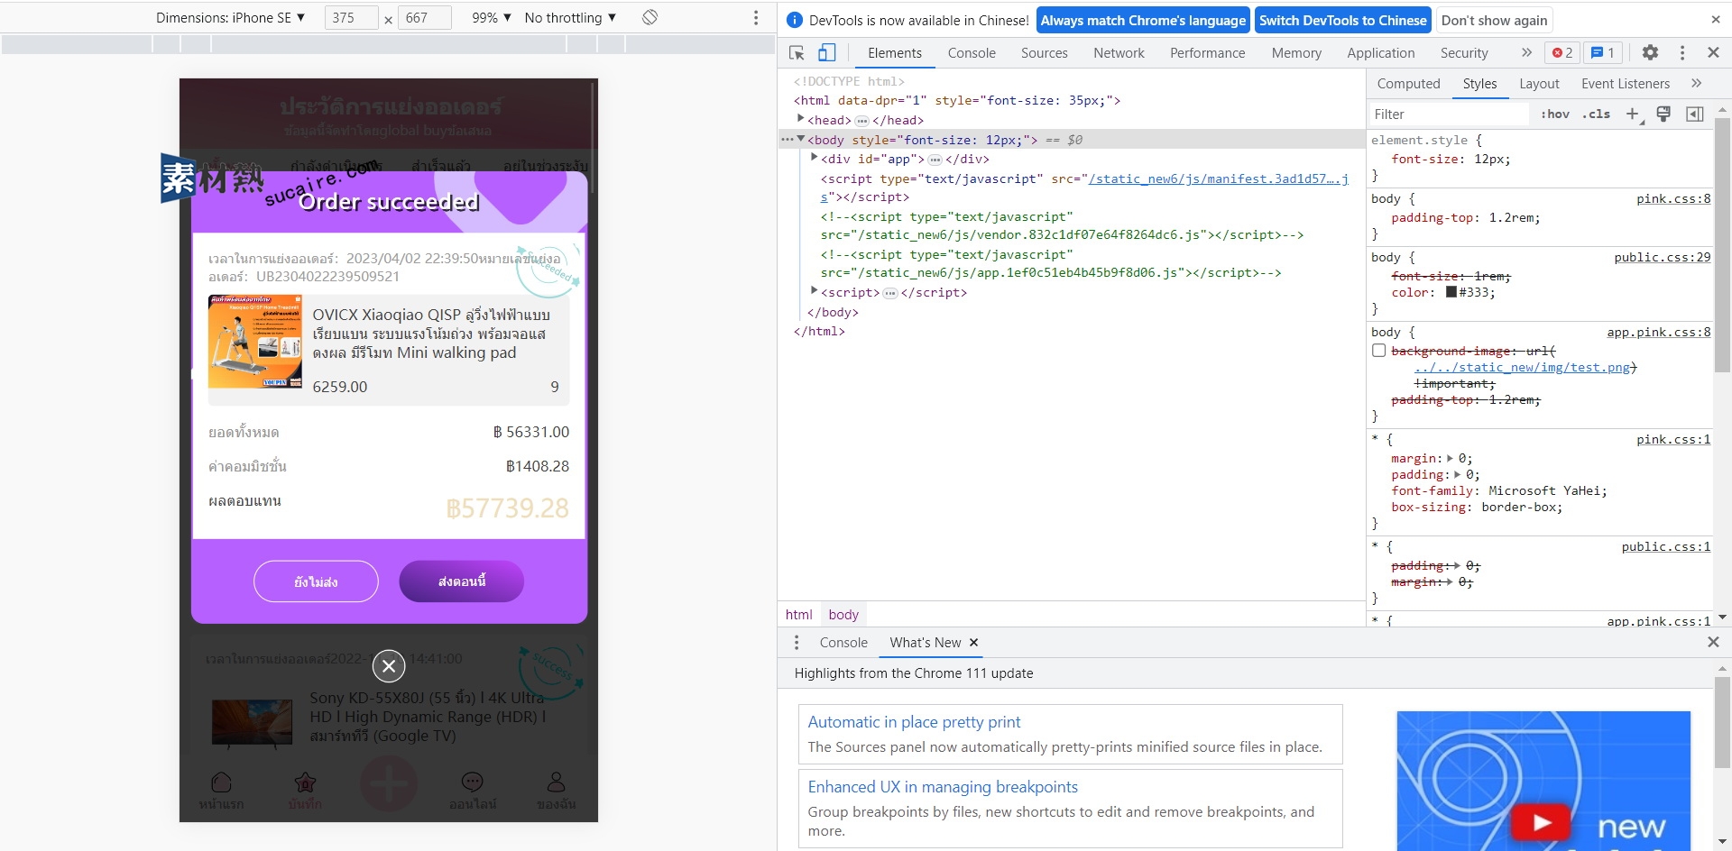Toggle the device toolbar icon

pos(827,53)
